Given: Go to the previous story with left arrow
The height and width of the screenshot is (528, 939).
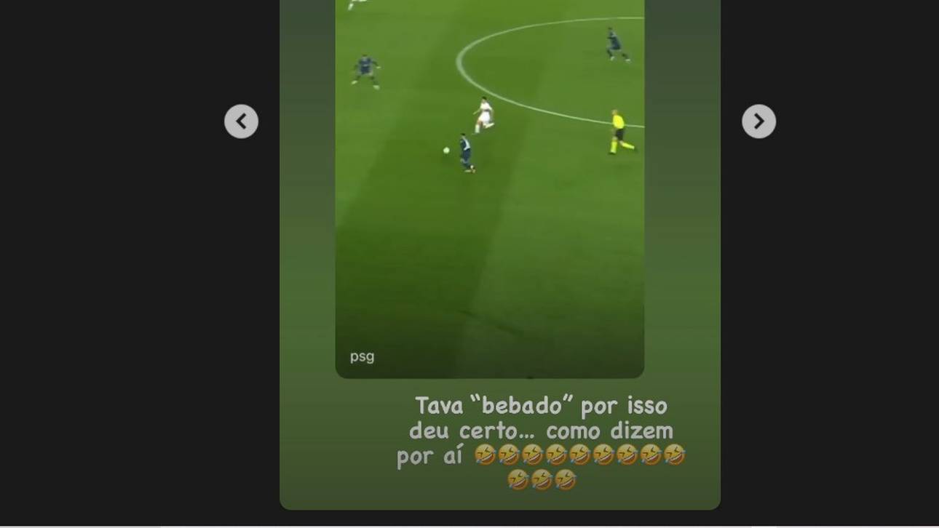Looking at the screenshot, I should click(x=241, y=121).
